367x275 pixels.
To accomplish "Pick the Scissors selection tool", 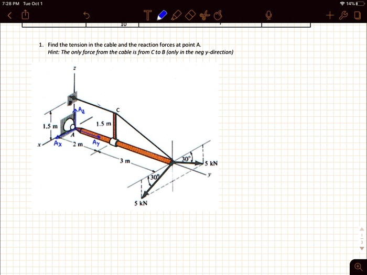I will (x=204, y=15).
